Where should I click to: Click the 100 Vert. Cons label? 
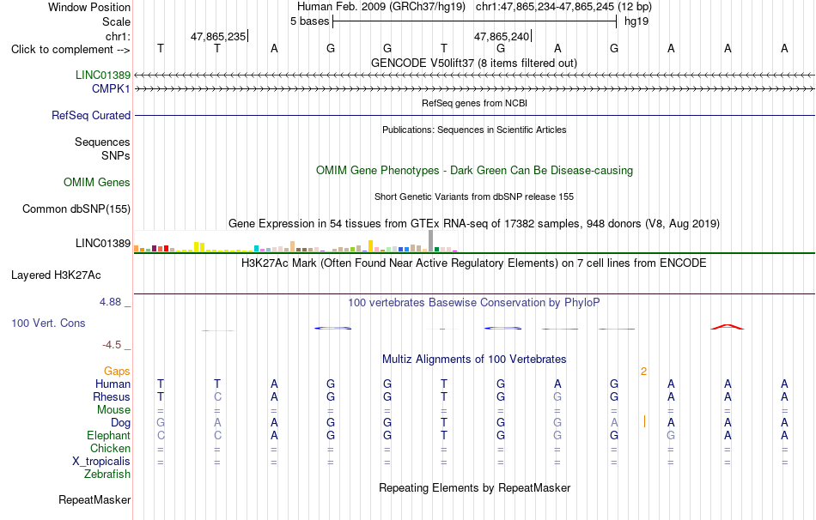coord(48,323)
